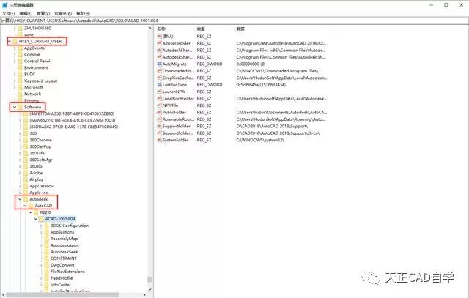Expand the DwgConvert key
This screenshot has height=298, width=469.
pyautogui.click(x=41, y=265)
